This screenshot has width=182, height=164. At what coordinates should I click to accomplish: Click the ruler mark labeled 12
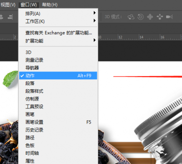[x=120, y=37]
